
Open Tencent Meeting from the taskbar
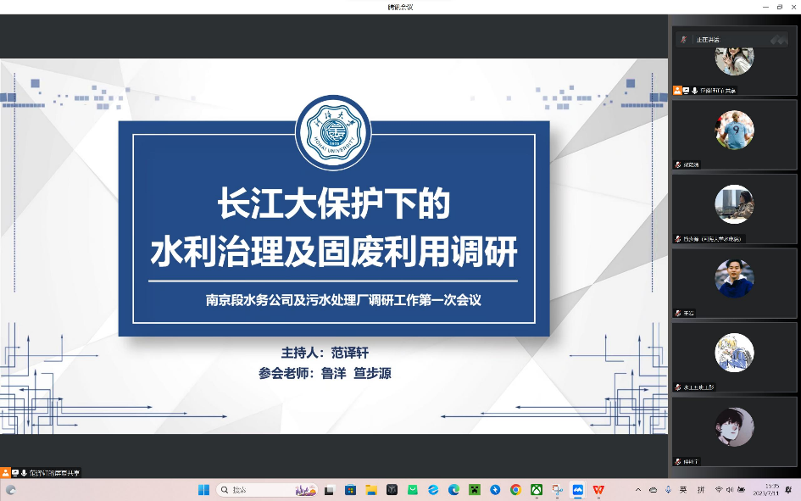coord(578,490)
